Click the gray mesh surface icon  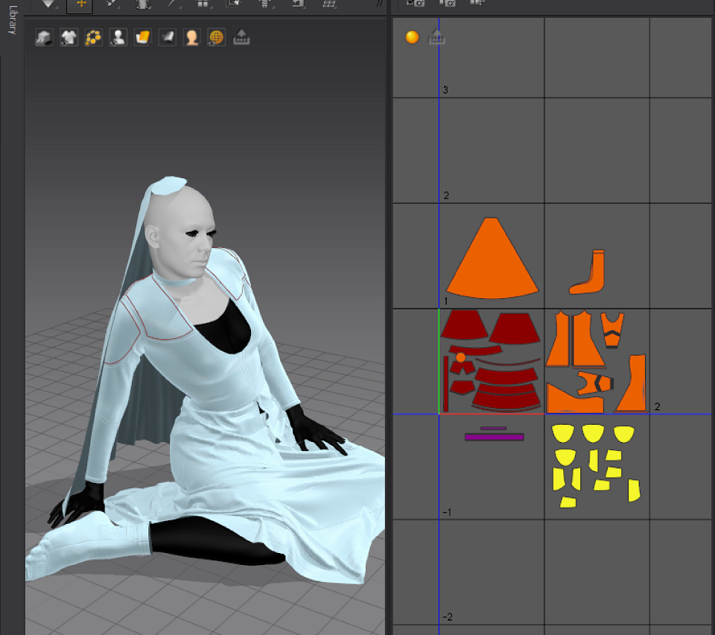[x=168, y=37]
